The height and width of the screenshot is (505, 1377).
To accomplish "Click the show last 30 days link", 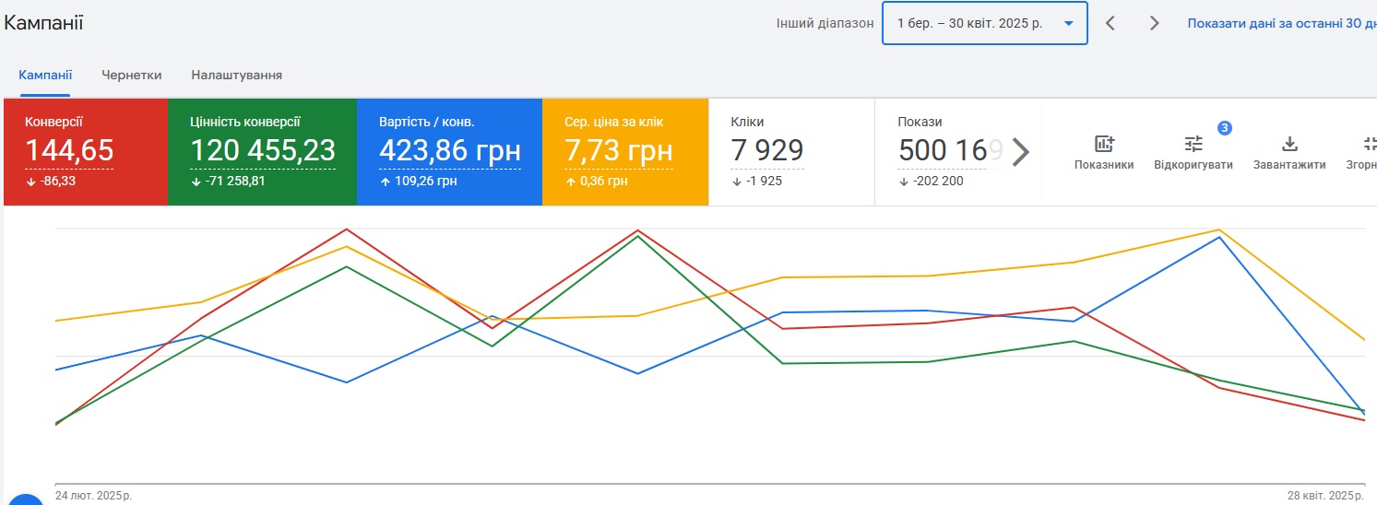I will [x=1281, y=23].
